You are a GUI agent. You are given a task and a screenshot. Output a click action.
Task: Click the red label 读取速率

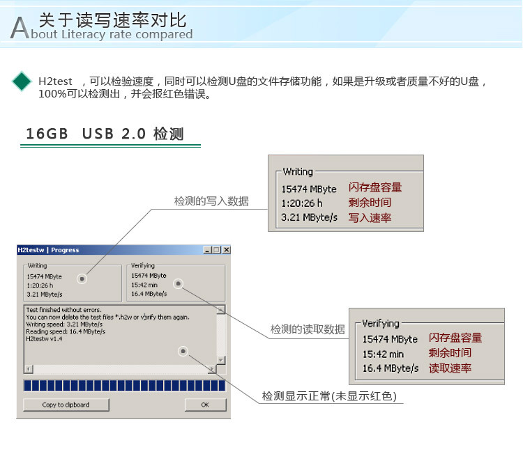[x=450, y=368]
